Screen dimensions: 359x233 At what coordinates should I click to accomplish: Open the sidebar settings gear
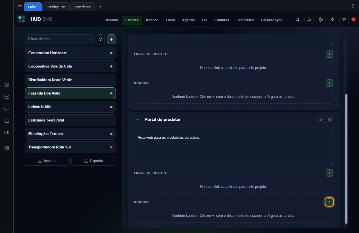tap(7, 148)
